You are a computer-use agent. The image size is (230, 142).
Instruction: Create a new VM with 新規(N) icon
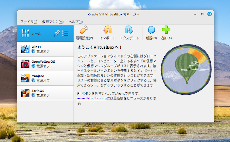151,30
